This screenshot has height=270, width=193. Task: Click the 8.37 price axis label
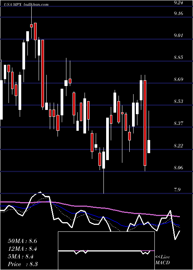point(178,123)
